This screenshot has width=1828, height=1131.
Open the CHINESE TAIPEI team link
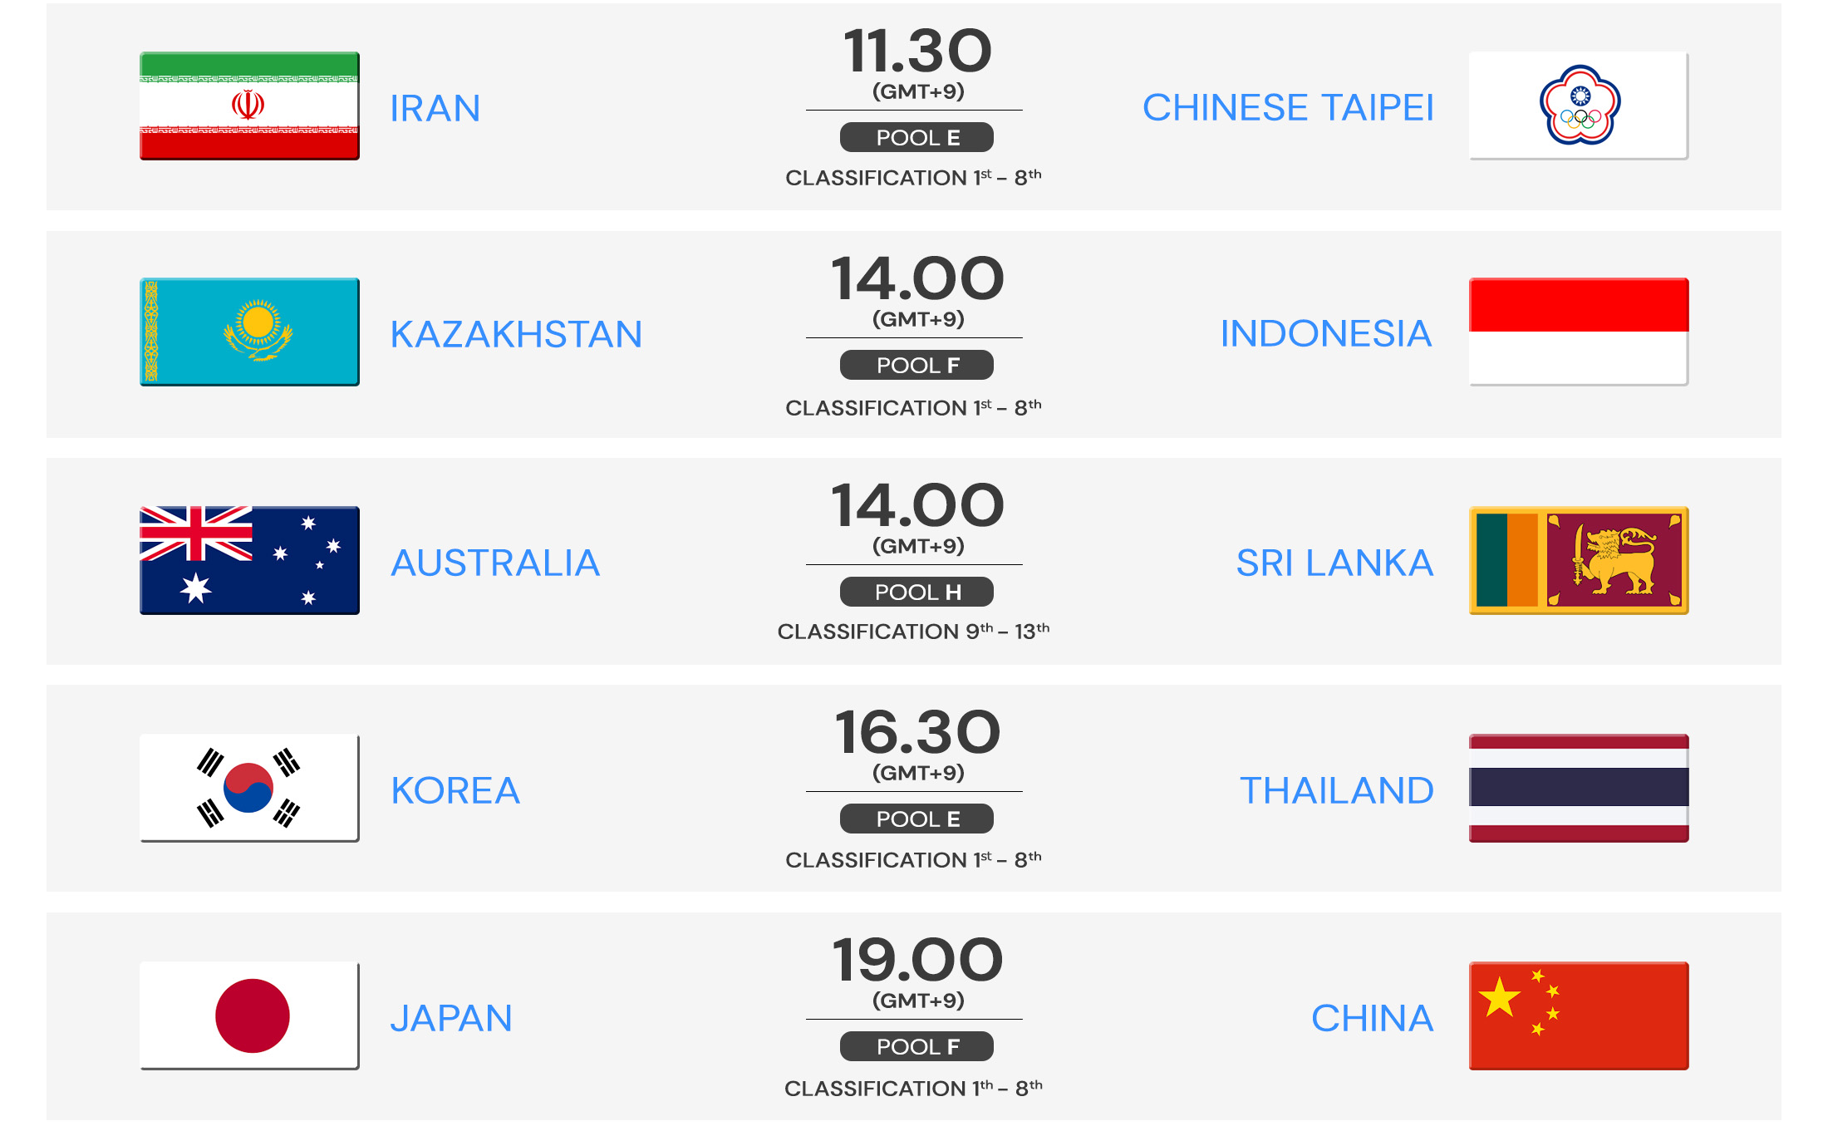click(x=1288, y=107)
